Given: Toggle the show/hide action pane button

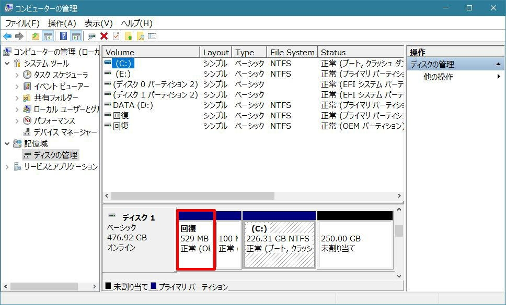Looking at the screenshot, I should [76, 36].
